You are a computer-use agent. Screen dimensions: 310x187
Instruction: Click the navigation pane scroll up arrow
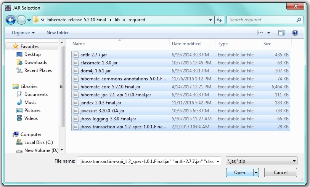coord(62,42)
